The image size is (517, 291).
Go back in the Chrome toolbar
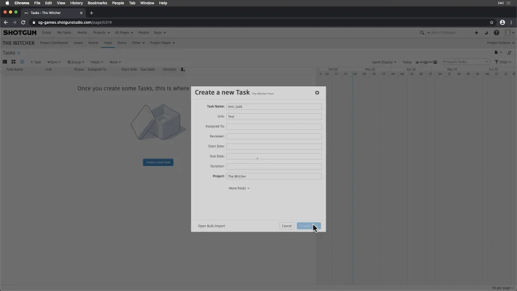(x=6, y=23)
